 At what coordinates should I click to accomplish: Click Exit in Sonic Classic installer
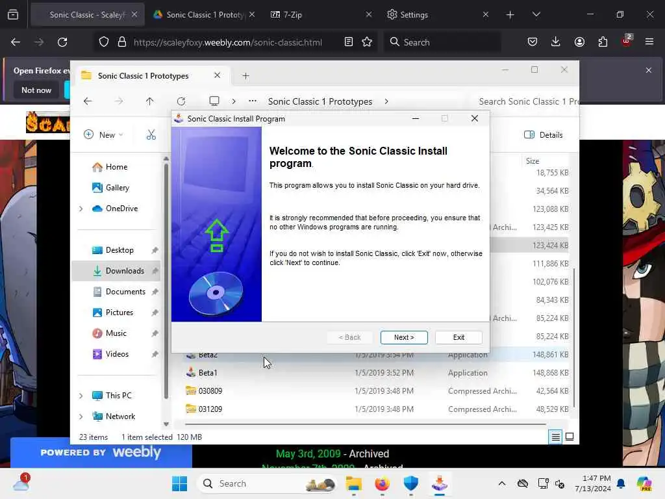pyautogui.click(x=458, y=337)
